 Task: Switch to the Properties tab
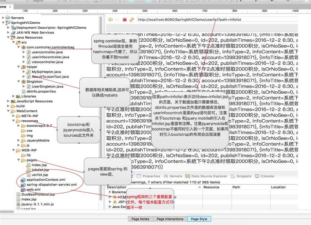pyautogui.click(x=148, y=176)
